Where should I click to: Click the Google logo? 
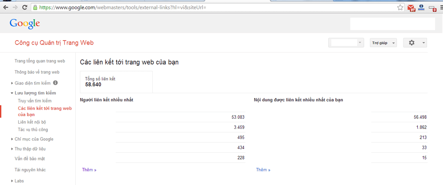25,24
